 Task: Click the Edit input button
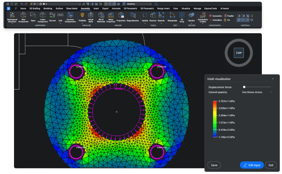252,165
